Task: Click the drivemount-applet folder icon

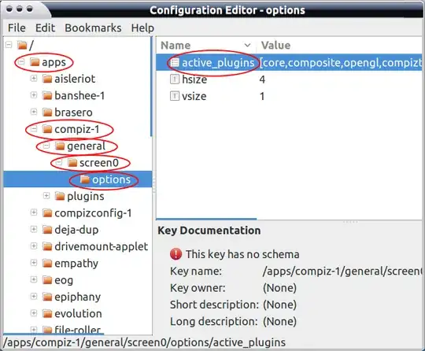Action: 47,246
